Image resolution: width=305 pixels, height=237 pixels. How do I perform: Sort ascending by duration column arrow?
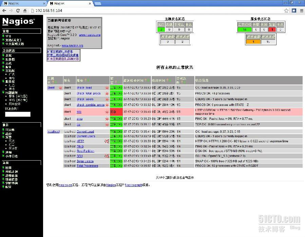click(167, 80)
